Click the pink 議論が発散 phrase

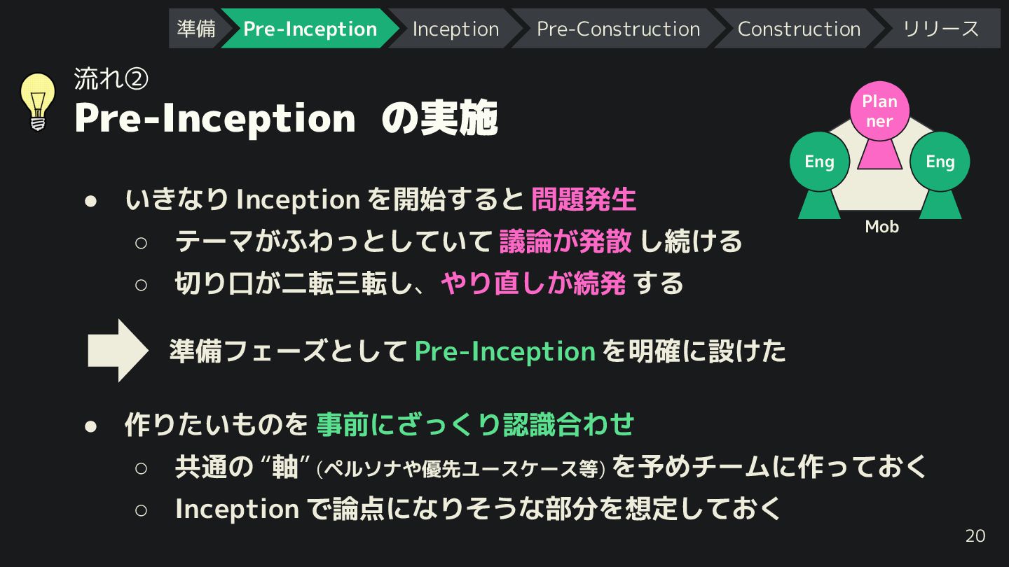click(x=565, y=241)
